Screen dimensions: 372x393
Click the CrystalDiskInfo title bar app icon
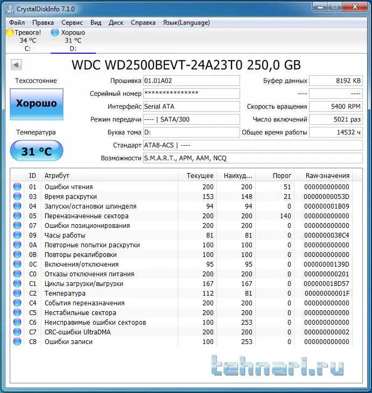point(10,9)
